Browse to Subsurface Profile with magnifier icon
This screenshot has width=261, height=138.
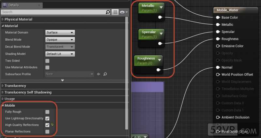point(105,74)
